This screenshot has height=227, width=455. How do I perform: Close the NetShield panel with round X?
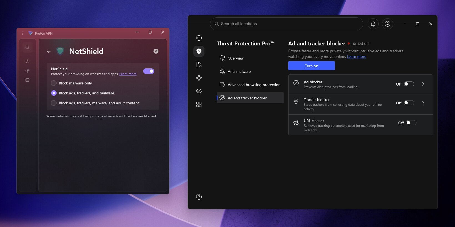point(156,51)
